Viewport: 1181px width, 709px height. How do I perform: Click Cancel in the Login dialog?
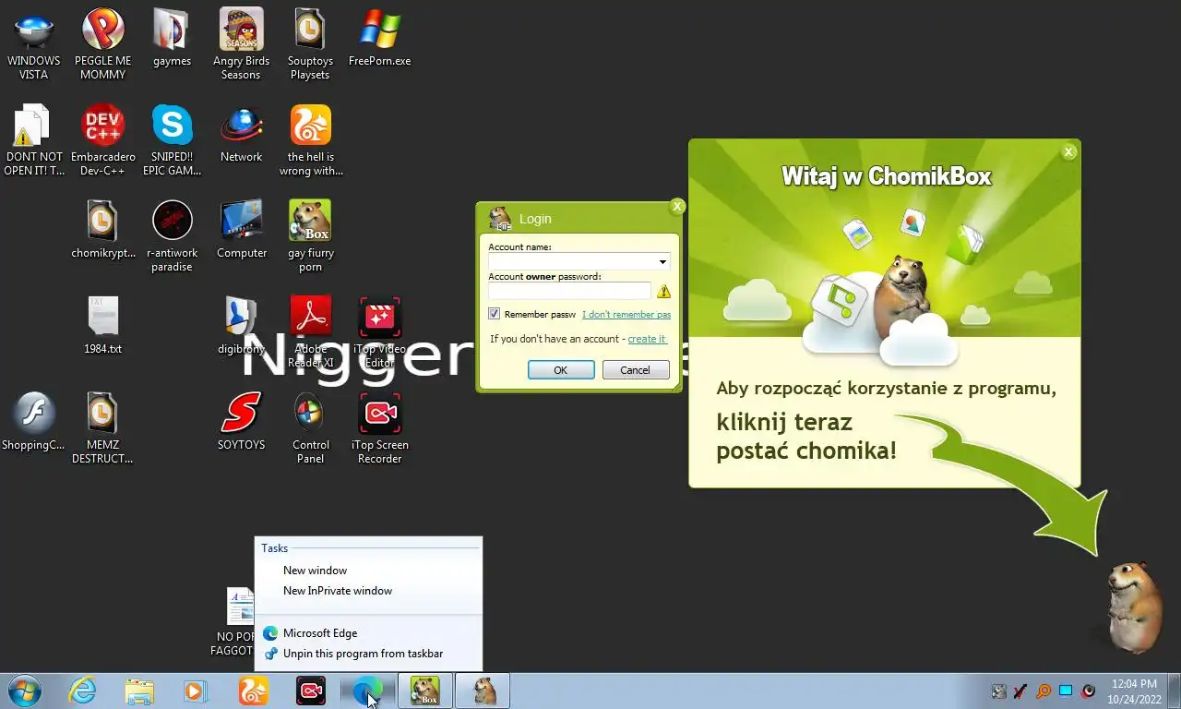[x=636, y=369]
